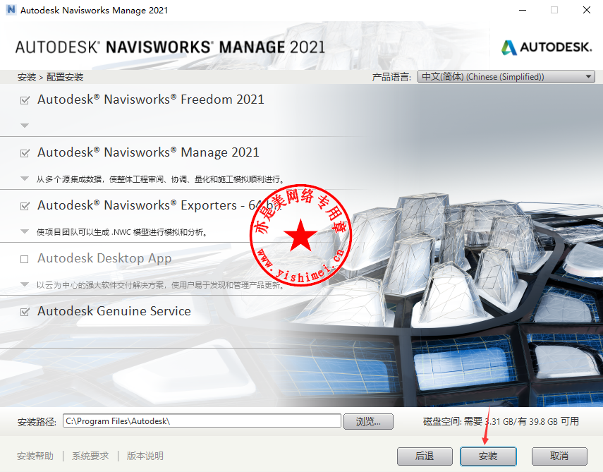Viewport: 603px width, 472px height.
Task: Open the 安装帮助 help link
Action: [x=35, y=456]
